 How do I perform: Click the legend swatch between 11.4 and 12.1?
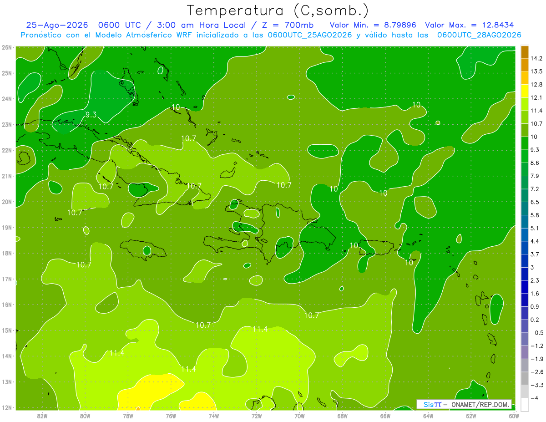click(x=525, y=104)
